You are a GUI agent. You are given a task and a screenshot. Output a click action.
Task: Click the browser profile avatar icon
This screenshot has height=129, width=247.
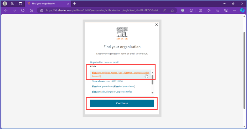[x=5, y=3]
